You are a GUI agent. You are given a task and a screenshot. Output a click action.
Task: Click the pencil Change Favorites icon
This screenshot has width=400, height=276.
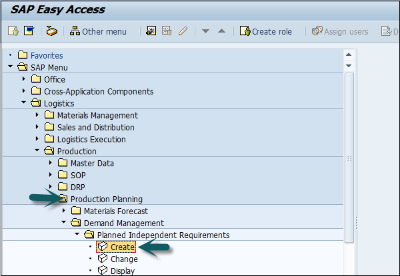tap(183, 31)
